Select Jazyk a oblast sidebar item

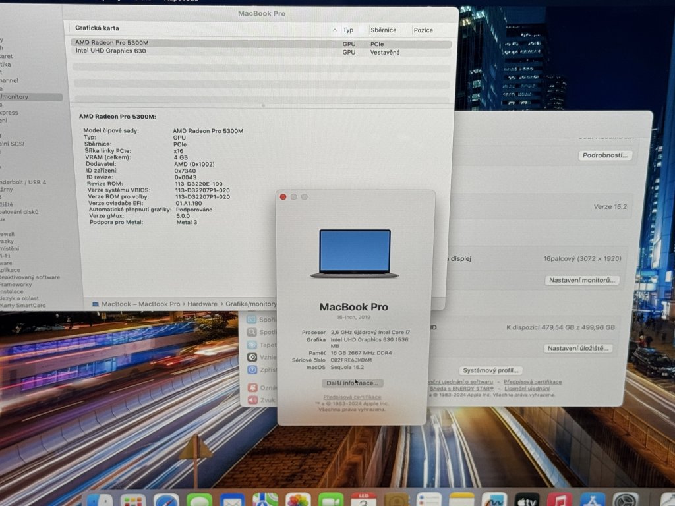tap(19, 298)
